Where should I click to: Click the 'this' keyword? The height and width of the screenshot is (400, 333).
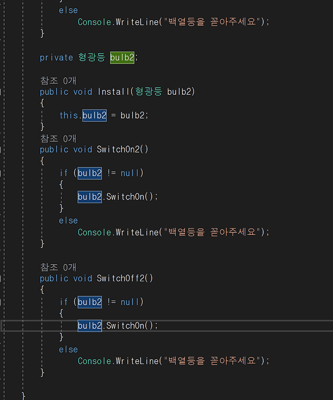(68, 115)
